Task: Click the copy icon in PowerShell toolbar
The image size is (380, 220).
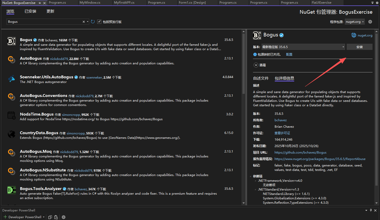Action: (x=50, y=217)
